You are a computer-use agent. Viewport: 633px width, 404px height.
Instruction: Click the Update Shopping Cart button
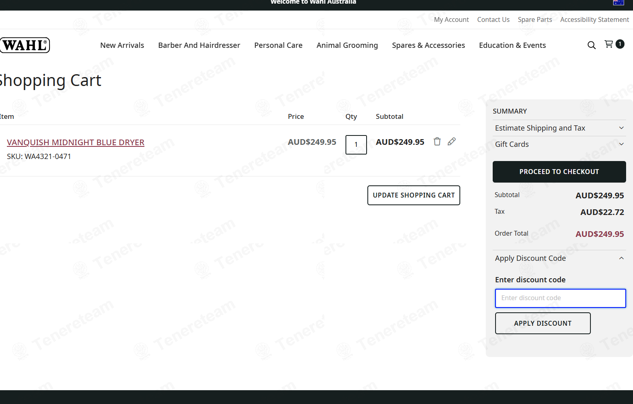[x=414, y=196]
